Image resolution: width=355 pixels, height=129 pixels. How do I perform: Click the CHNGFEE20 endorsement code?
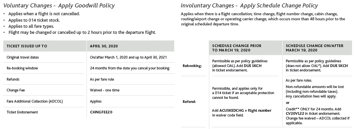(x=101, y=112)
